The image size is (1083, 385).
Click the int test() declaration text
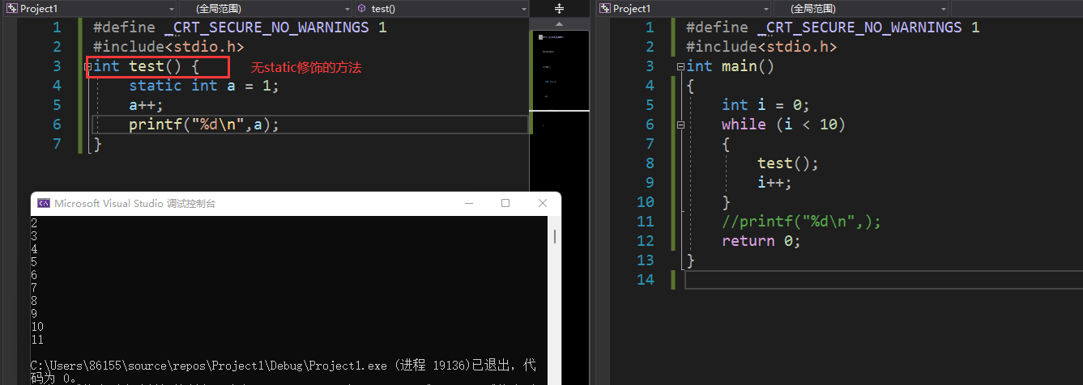147,66
